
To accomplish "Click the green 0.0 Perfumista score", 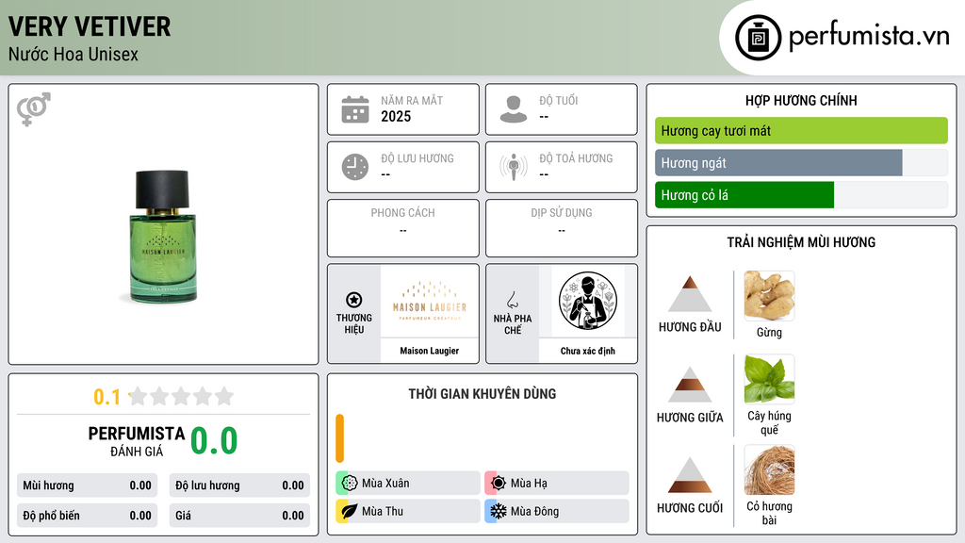I will click(x=214, y=441).
